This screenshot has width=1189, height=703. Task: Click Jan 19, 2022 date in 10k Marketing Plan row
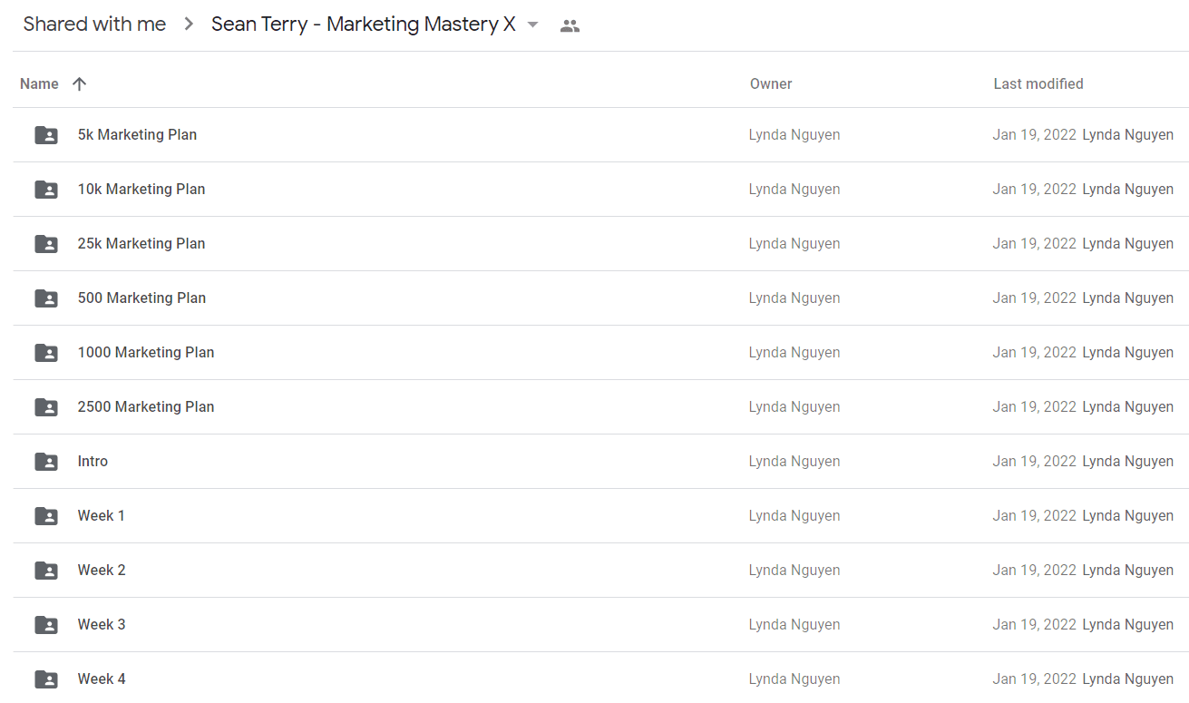coord(1035,189)
